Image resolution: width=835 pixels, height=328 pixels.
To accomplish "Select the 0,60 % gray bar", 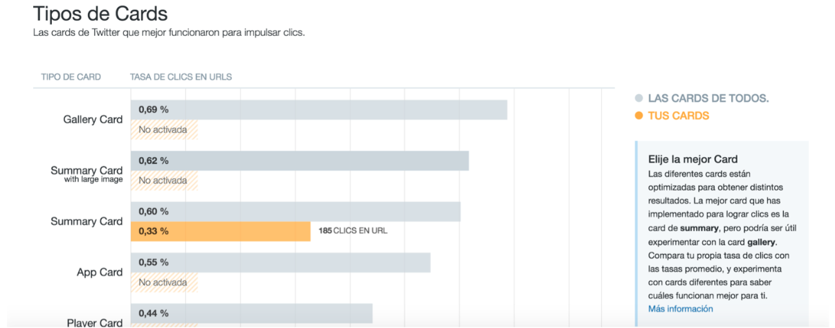I will click(295, 211).
